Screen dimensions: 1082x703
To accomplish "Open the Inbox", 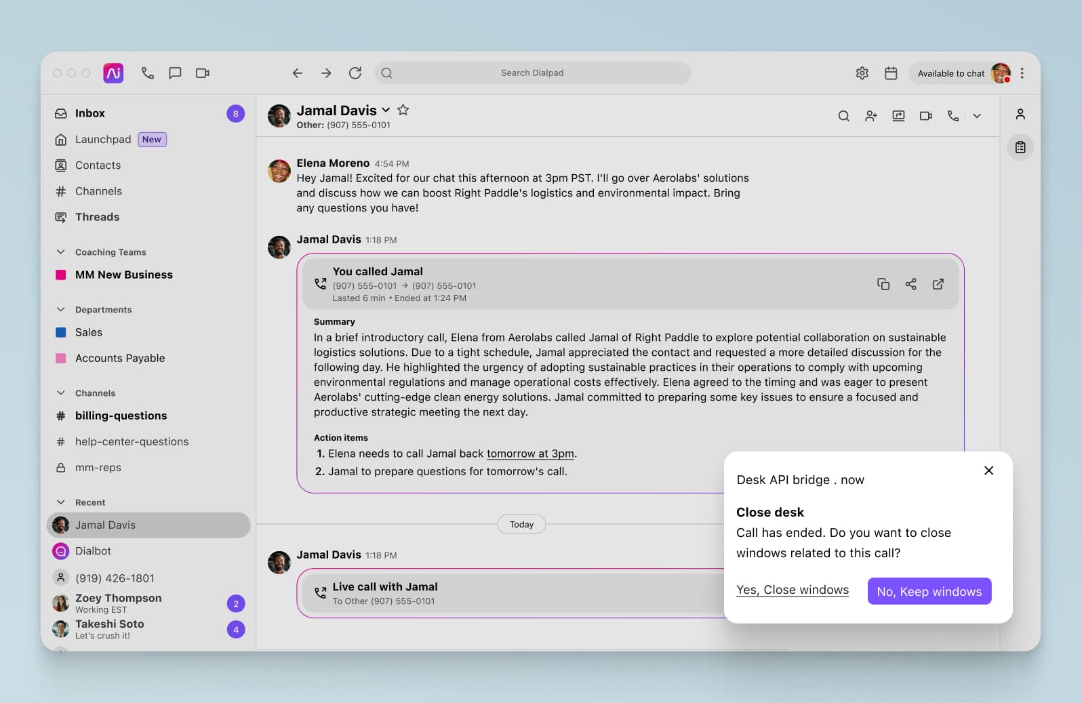I will coord(89,113).
